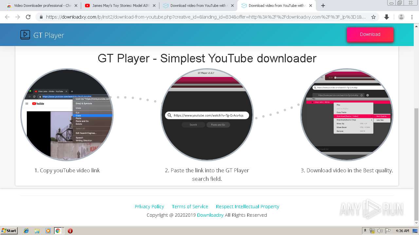Click '3. Download video in the Best quality' caption

[x=347, y=170]
